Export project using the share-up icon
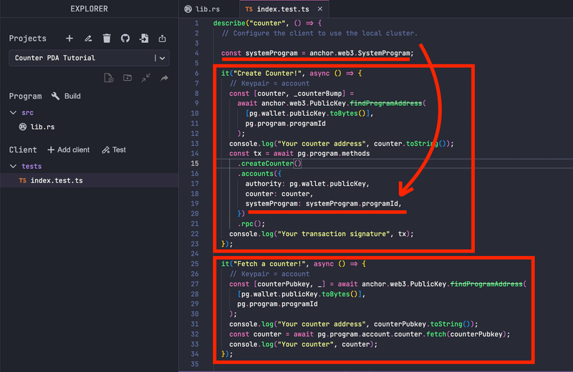 click(x=163, y=39)
